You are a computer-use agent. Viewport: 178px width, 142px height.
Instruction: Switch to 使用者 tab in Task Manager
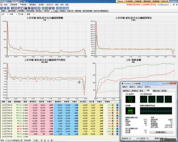click(x=164, y=91)
